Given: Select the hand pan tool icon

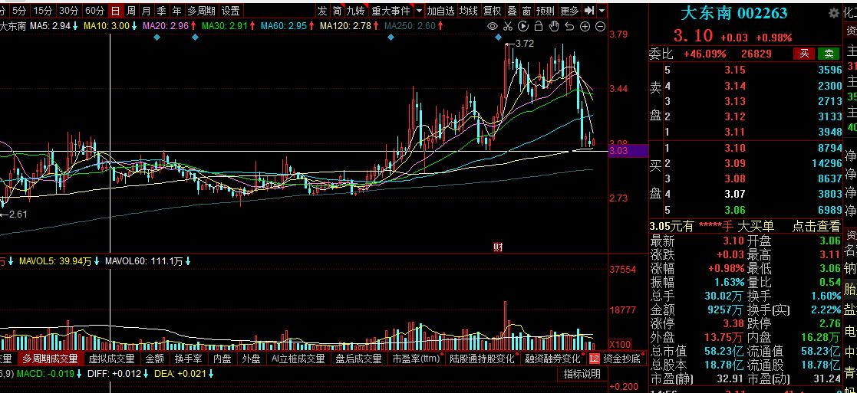Looking at the screenshot, I should pos(554,26).
